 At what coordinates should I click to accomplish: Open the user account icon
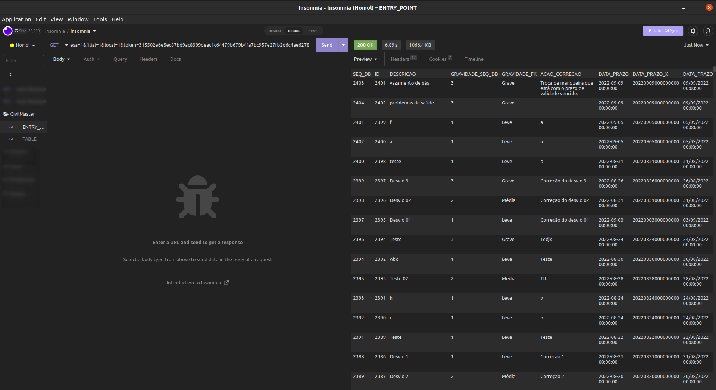tap(708, 31)
